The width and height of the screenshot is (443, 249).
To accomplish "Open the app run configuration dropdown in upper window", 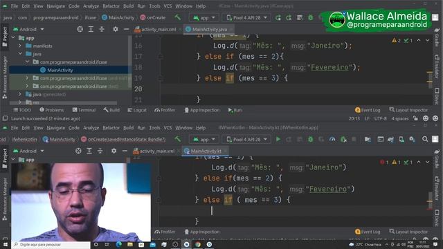I will [204, 17].
